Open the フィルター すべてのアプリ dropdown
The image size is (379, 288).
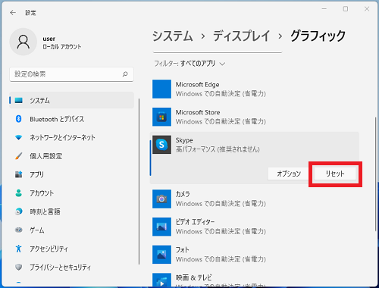(x=189, y=64)
